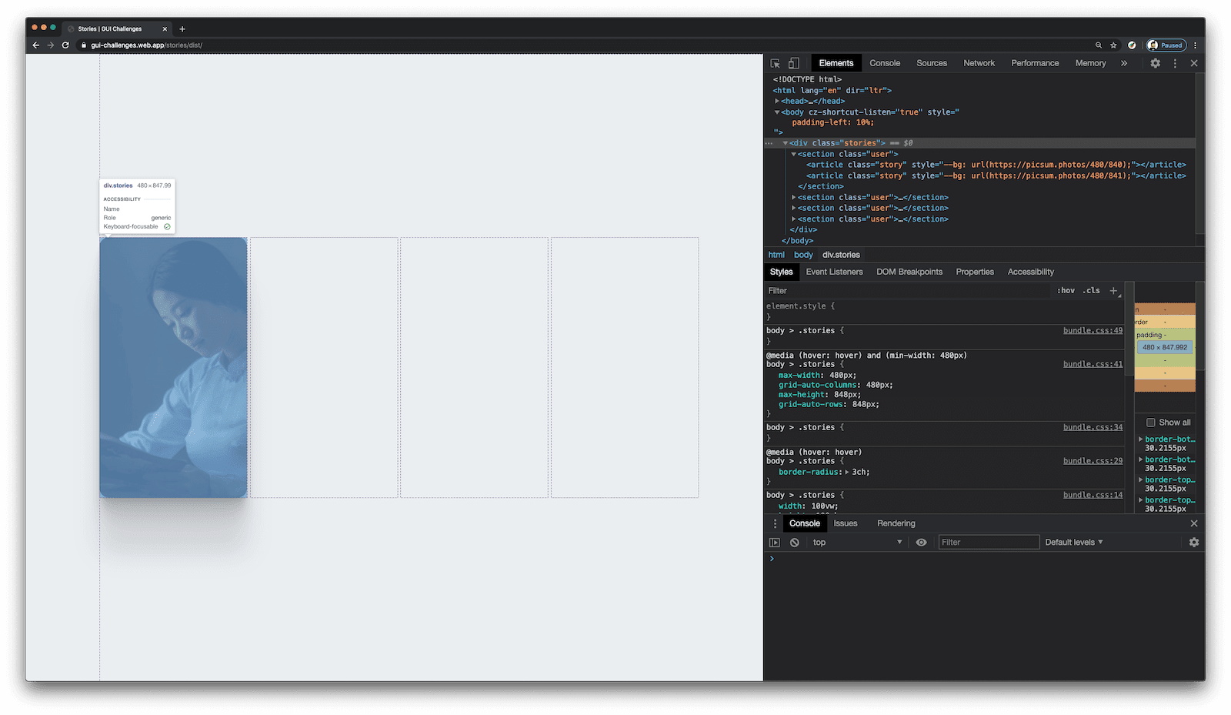Toggle the :hov pseudo-class panel
The height and width of the screenshot is (715, 1231).
[x=1066, y=290]
